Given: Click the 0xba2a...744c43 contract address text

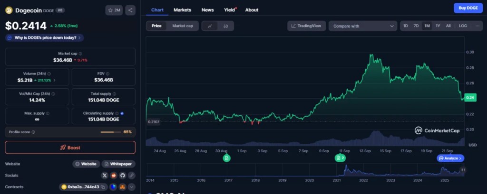Looking at the screenshot, I should coord(83,187).
